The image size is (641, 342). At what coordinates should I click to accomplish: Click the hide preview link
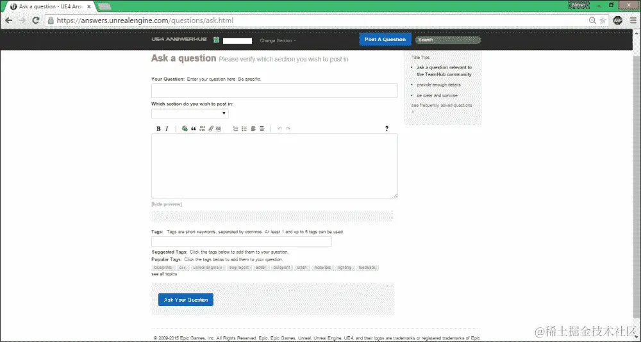(x=167, y=204)
